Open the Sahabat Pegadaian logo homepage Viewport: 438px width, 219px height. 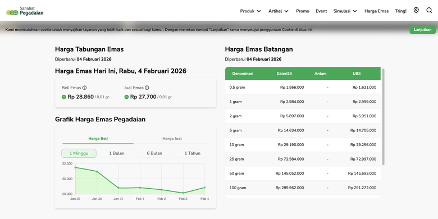25,11
